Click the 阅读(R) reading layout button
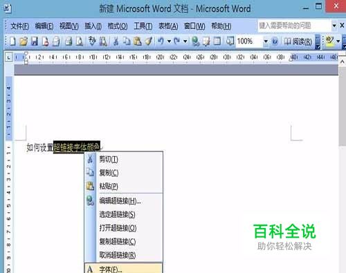 (298, 41)
